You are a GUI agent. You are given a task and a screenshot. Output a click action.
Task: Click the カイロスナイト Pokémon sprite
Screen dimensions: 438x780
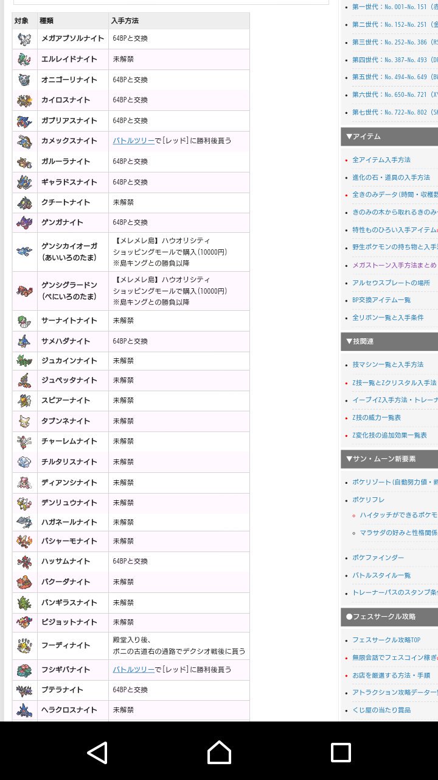[24, 100]
